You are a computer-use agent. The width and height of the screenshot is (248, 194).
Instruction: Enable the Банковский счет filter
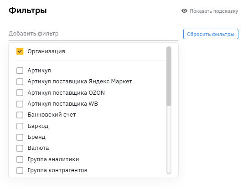point(20,115)
